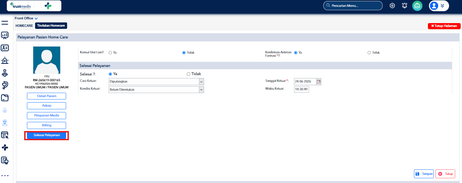
Task: Switch to the Tindakan Homecare tab
Action: [x=51, y=25]
